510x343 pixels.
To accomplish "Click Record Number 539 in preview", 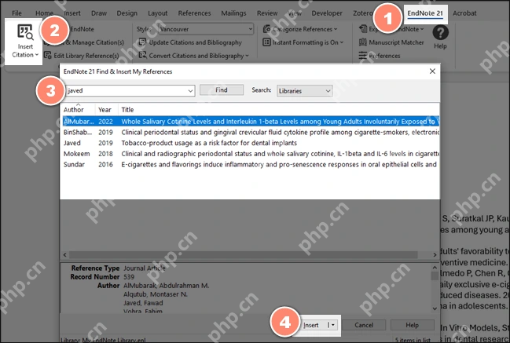I will point(129,277).
